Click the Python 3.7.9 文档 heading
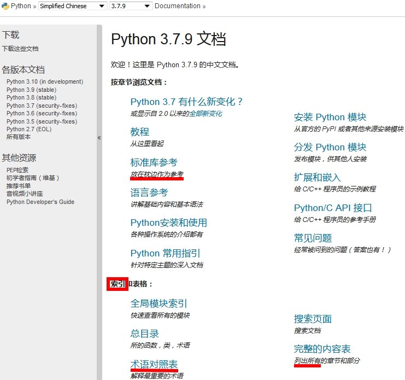Viewport: 405px width, 380px height. tap(168, 39)
